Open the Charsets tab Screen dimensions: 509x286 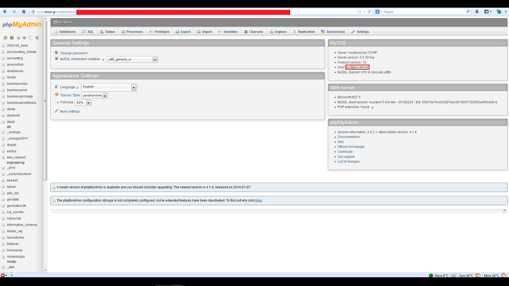(254, 32)
